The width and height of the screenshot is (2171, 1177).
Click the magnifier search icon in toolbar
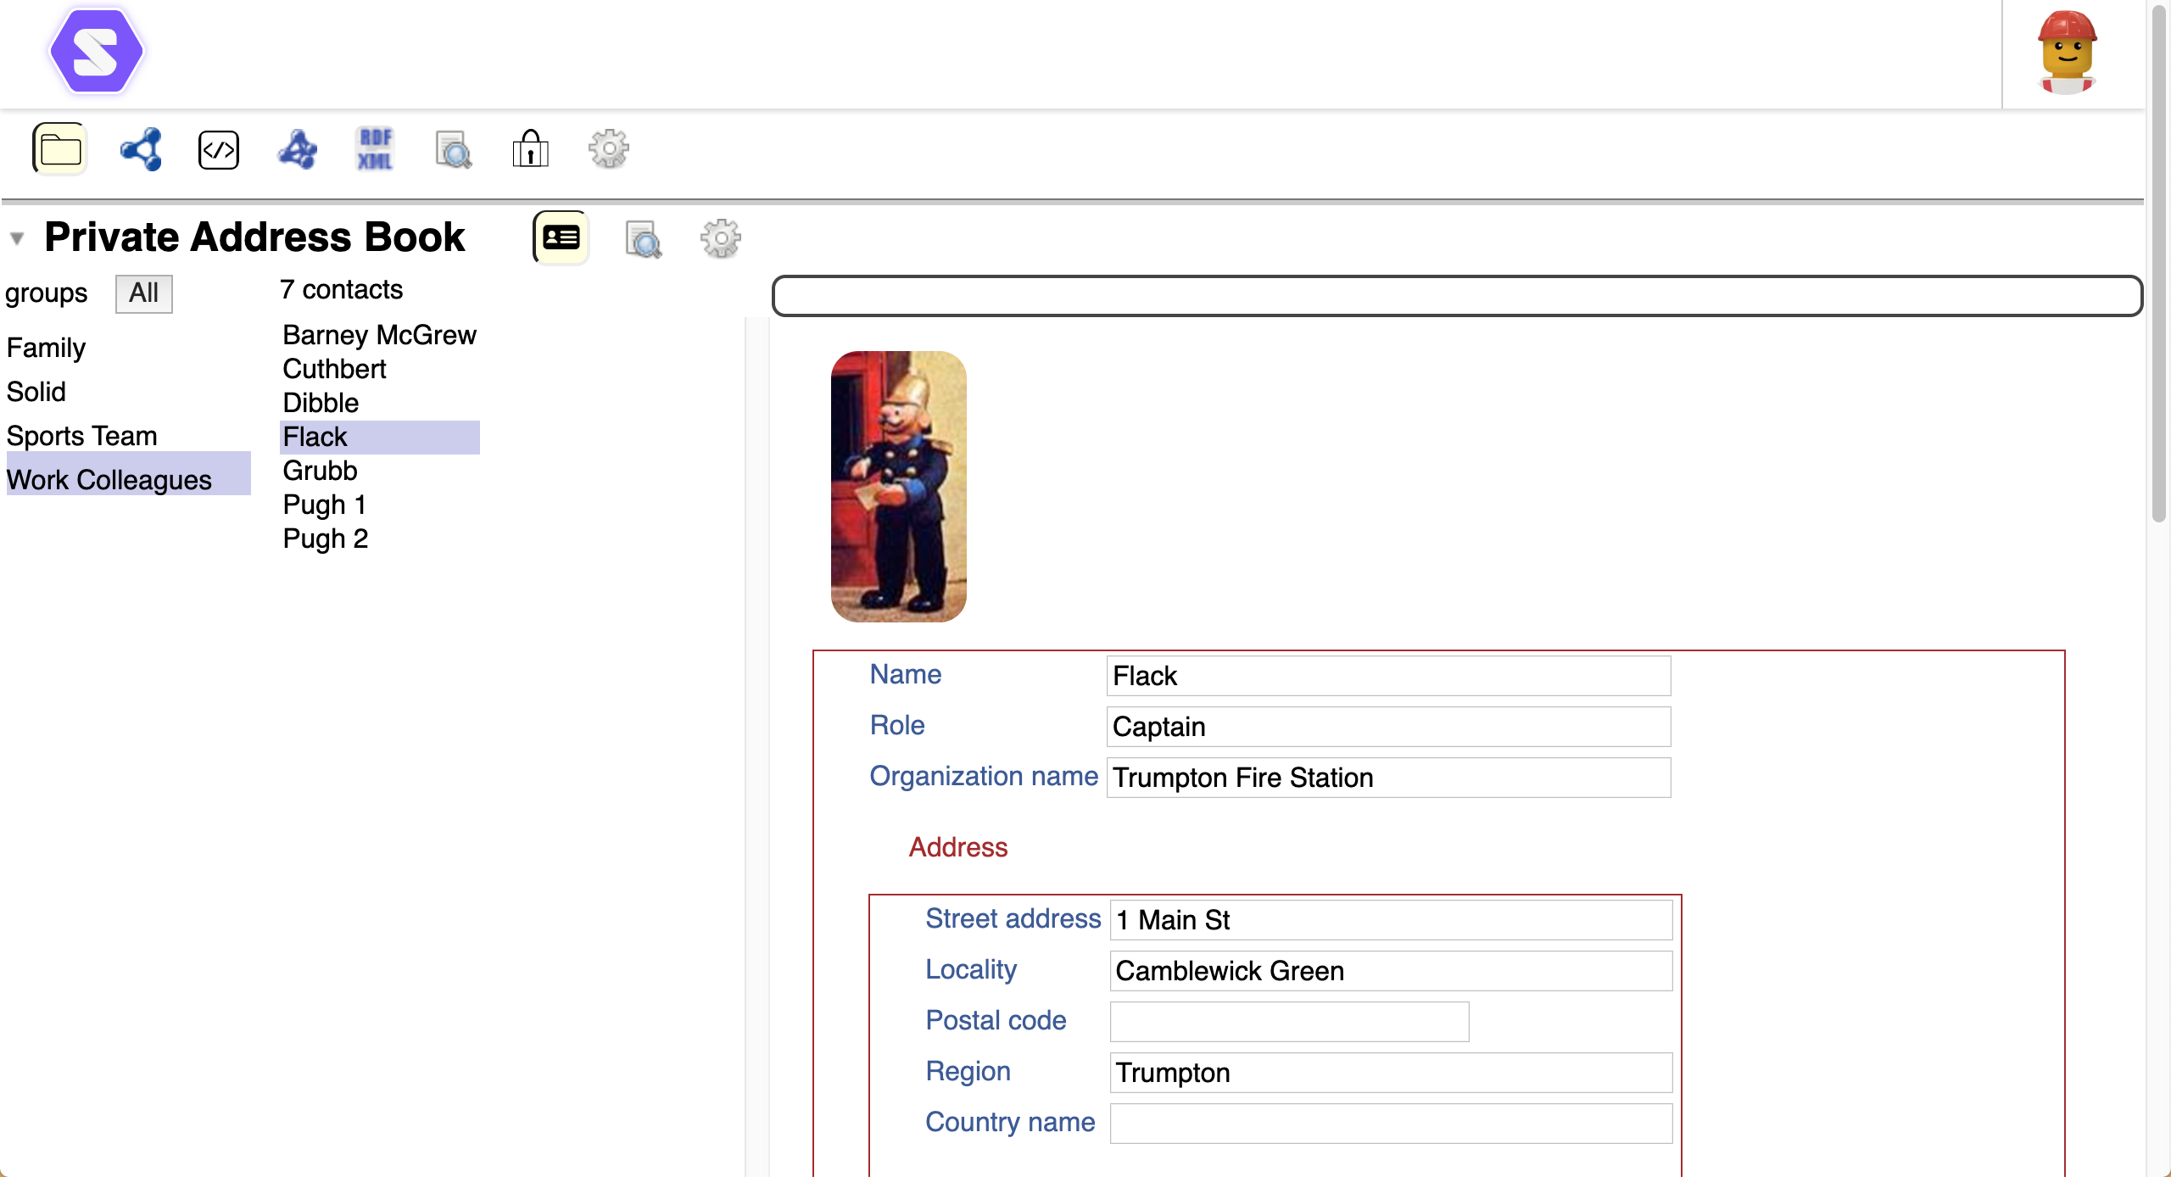[452, 148]
